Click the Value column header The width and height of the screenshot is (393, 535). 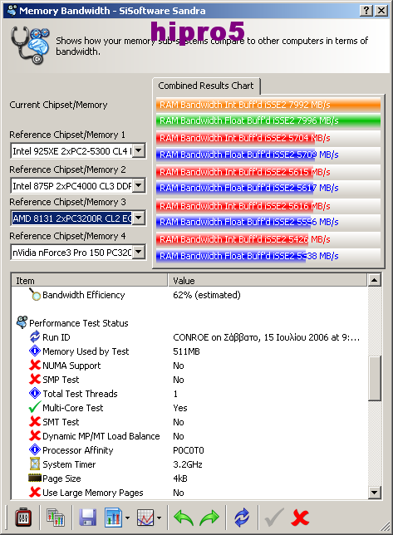pyautogui.click(x=268, y=281)
